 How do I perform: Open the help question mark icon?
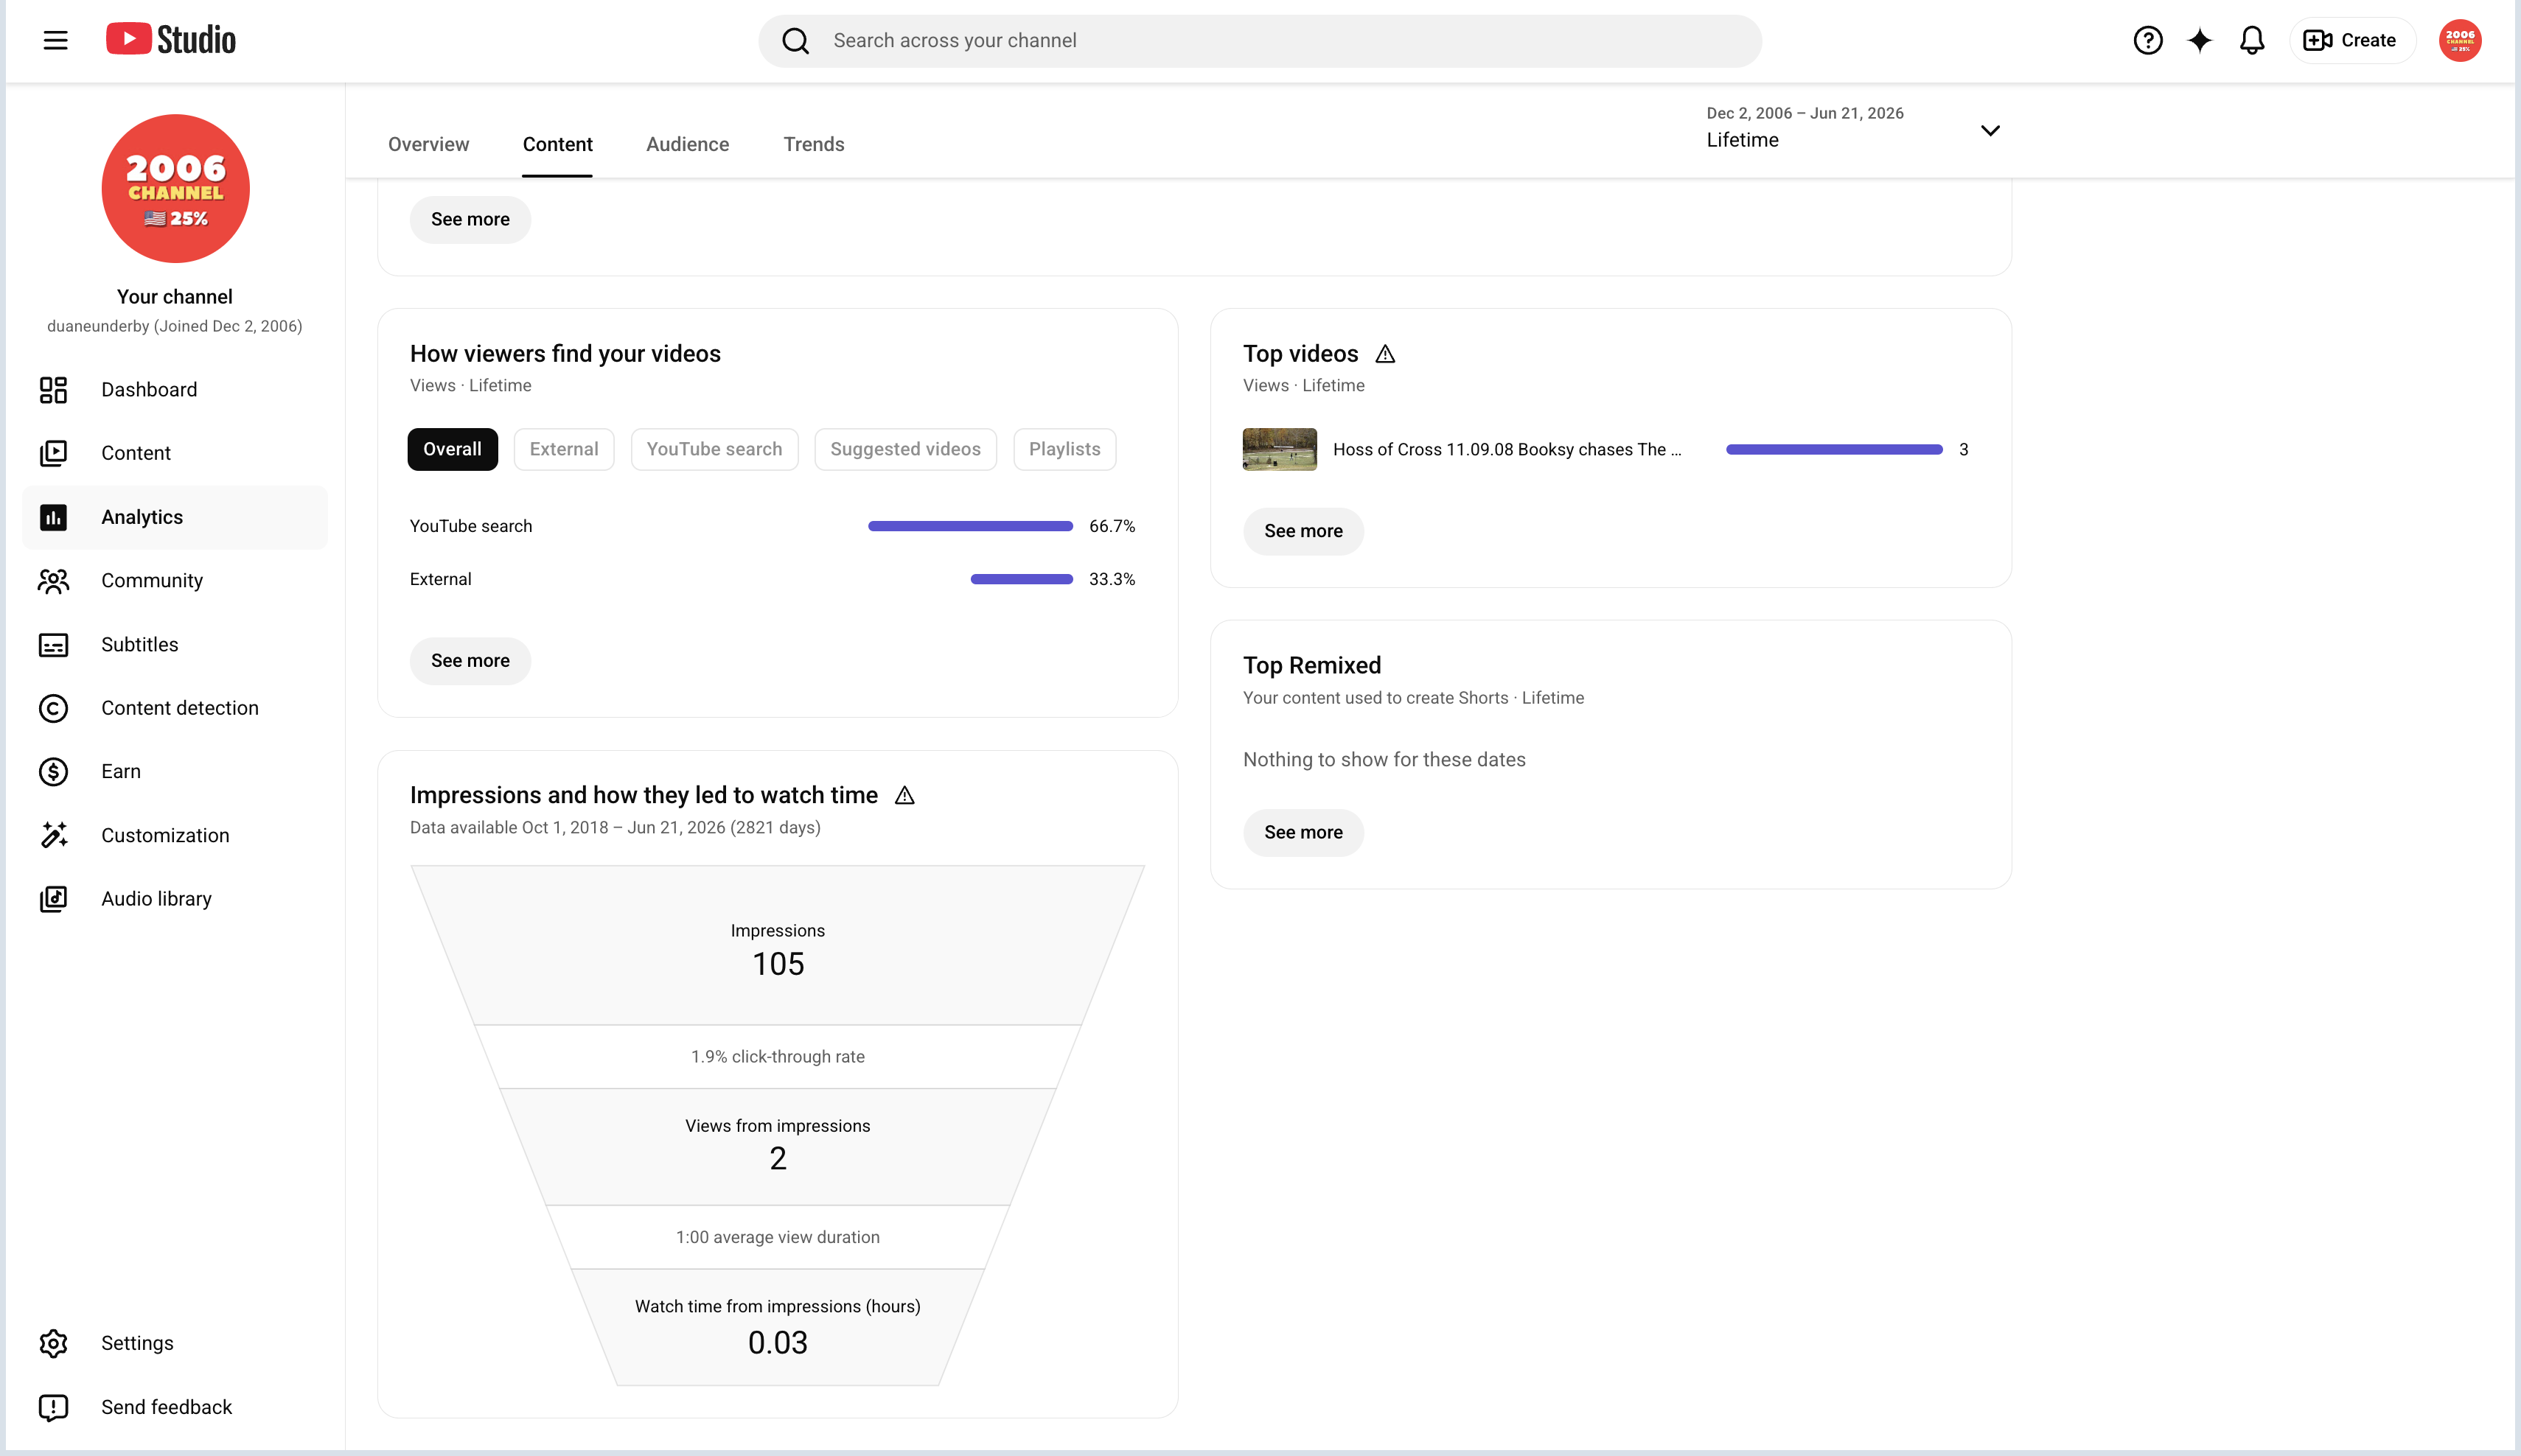[2148, 40]
